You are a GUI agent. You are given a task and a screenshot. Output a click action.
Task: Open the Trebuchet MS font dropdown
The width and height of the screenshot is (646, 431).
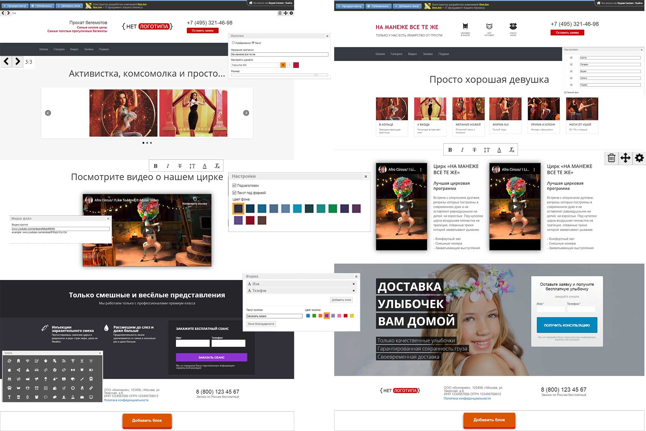255,65
